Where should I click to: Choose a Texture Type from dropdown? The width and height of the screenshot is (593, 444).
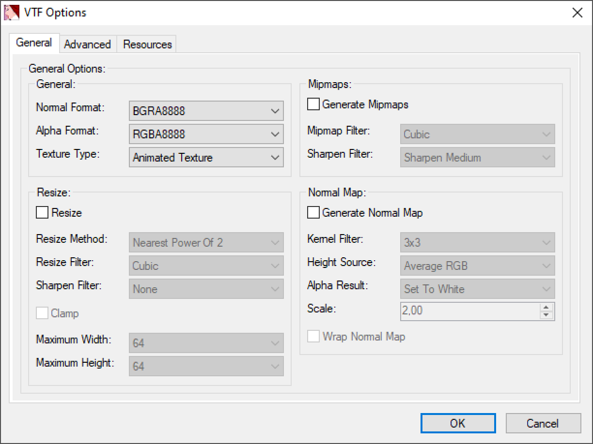[x=206, y=158]
